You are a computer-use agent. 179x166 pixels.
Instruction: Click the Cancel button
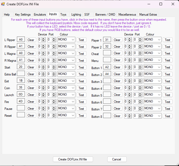point(117,159)
